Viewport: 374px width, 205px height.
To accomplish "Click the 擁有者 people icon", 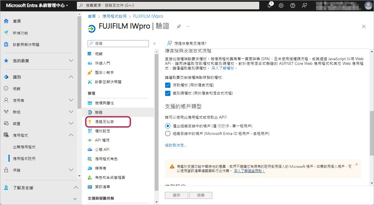I will [x=90, y=168].
